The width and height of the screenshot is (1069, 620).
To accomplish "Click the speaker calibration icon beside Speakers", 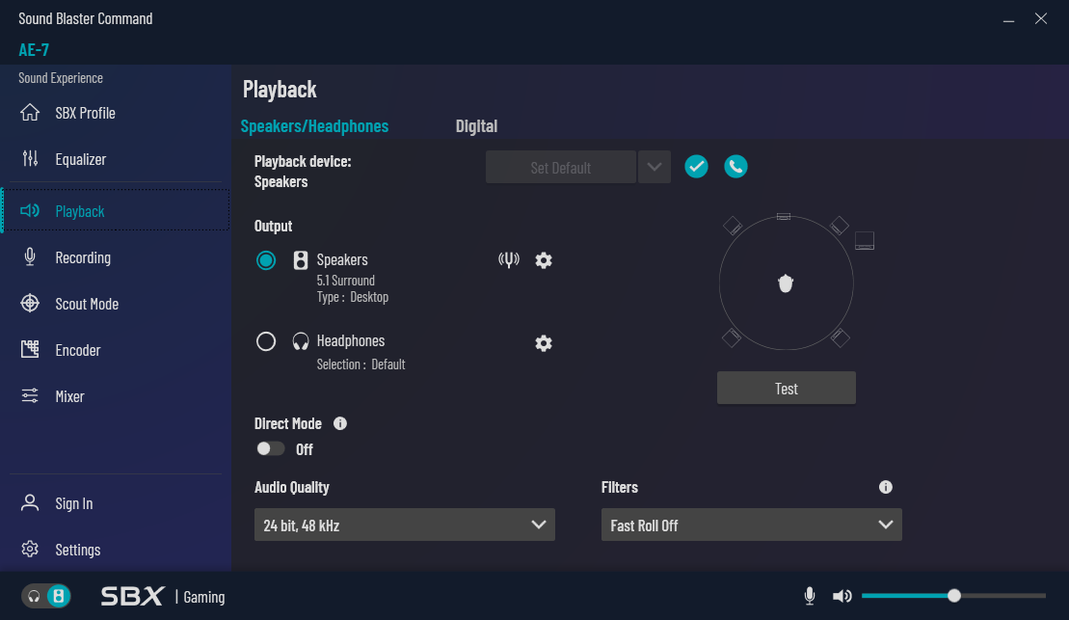I will [x=509, y=260].
